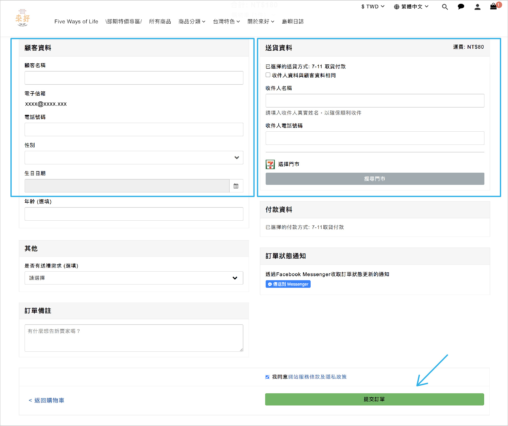Screen dimensions: 508x426
Task: Open the TWD currency selector
Action: coord(373,7)
